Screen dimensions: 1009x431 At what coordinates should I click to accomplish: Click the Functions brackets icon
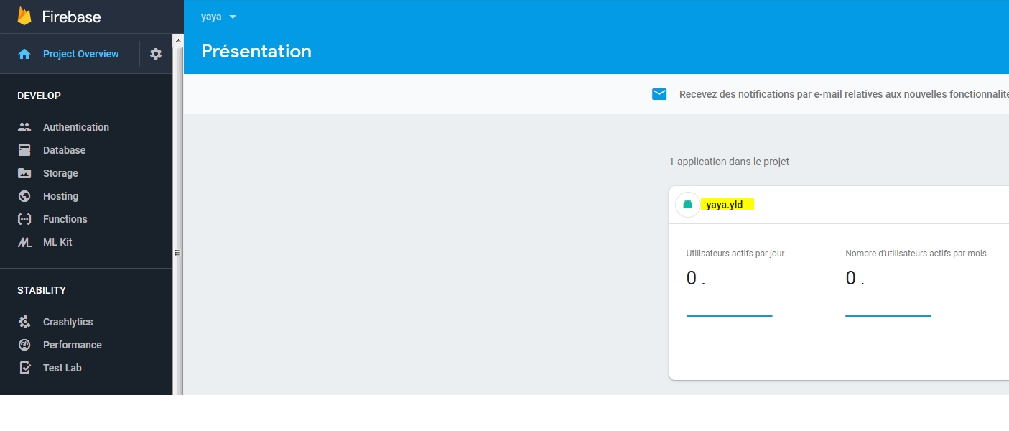click(x=24, y=219)
